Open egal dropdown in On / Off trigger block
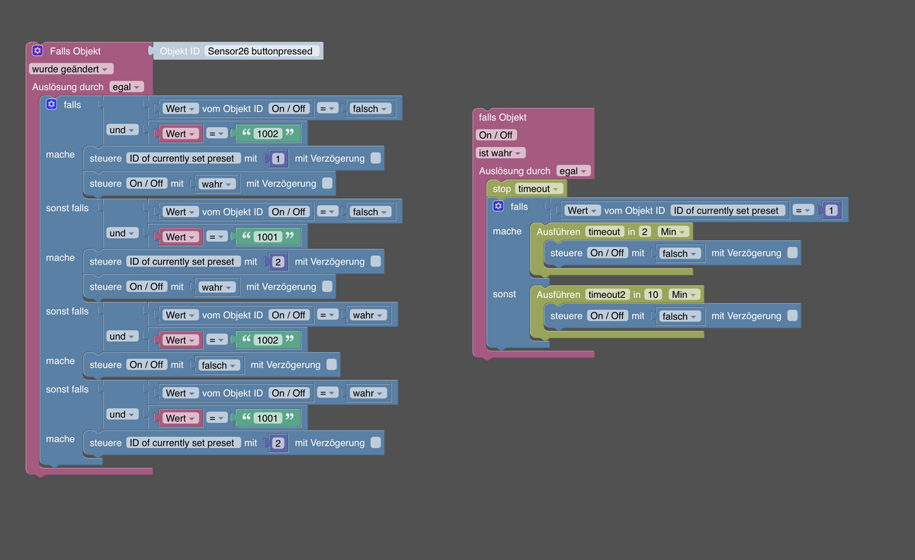Viewport: 915px width, 560px height. pos(573,171)
